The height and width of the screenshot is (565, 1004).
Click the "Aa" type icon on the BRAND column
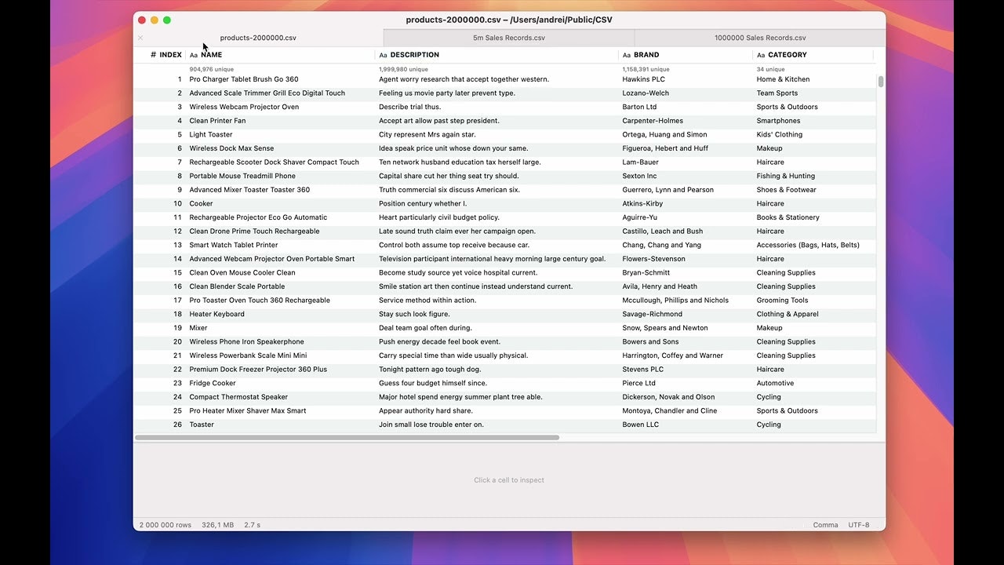click(x=627, y=55)
